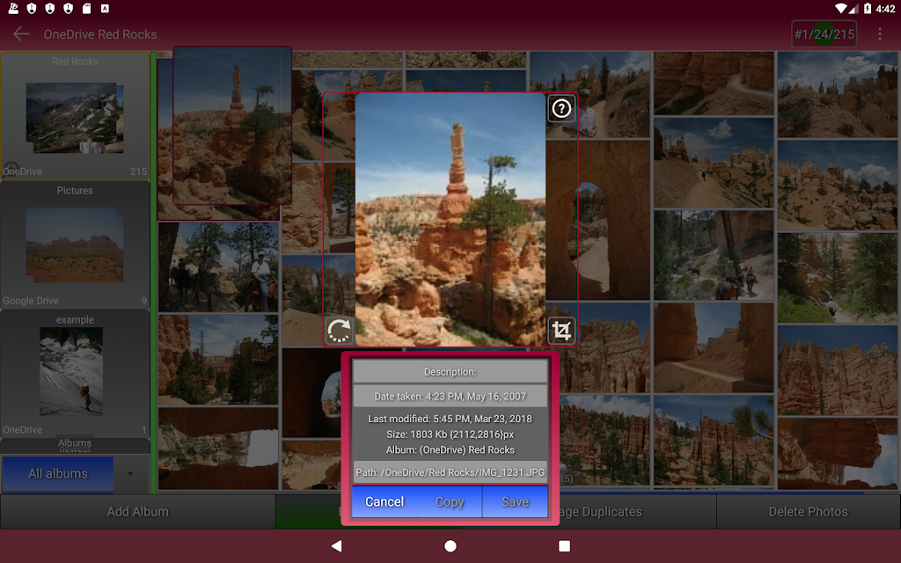This screenshot has width=901, height=563.
Task: Tap the Date taken field
Action: click(x=450, y=397)
